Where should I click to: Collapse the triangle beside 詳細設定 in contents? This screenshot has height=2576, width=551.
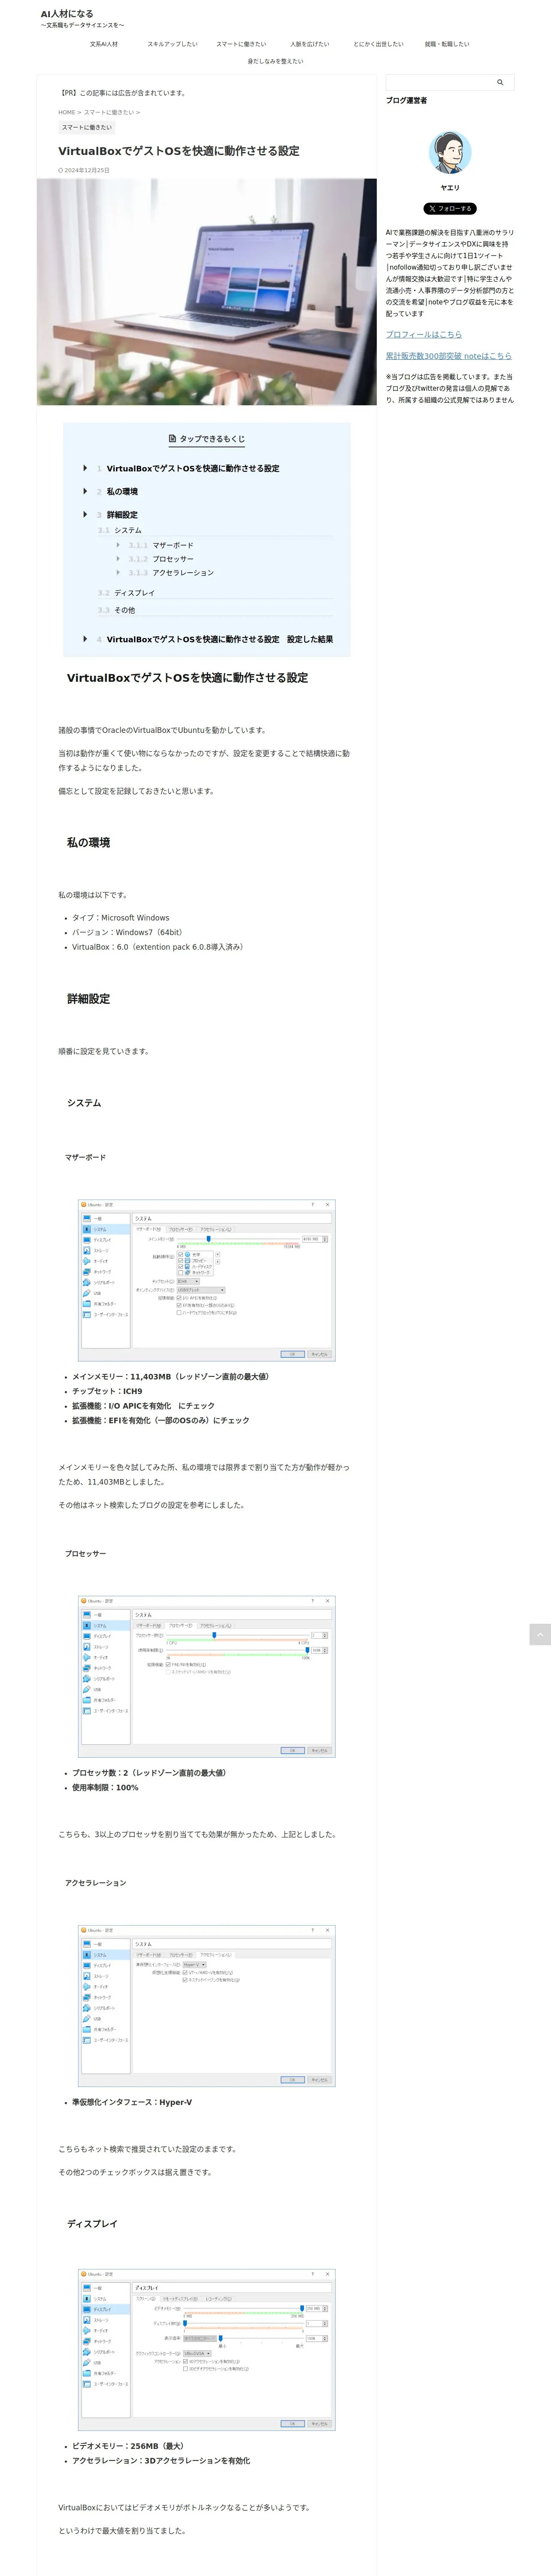click(85, 514)
